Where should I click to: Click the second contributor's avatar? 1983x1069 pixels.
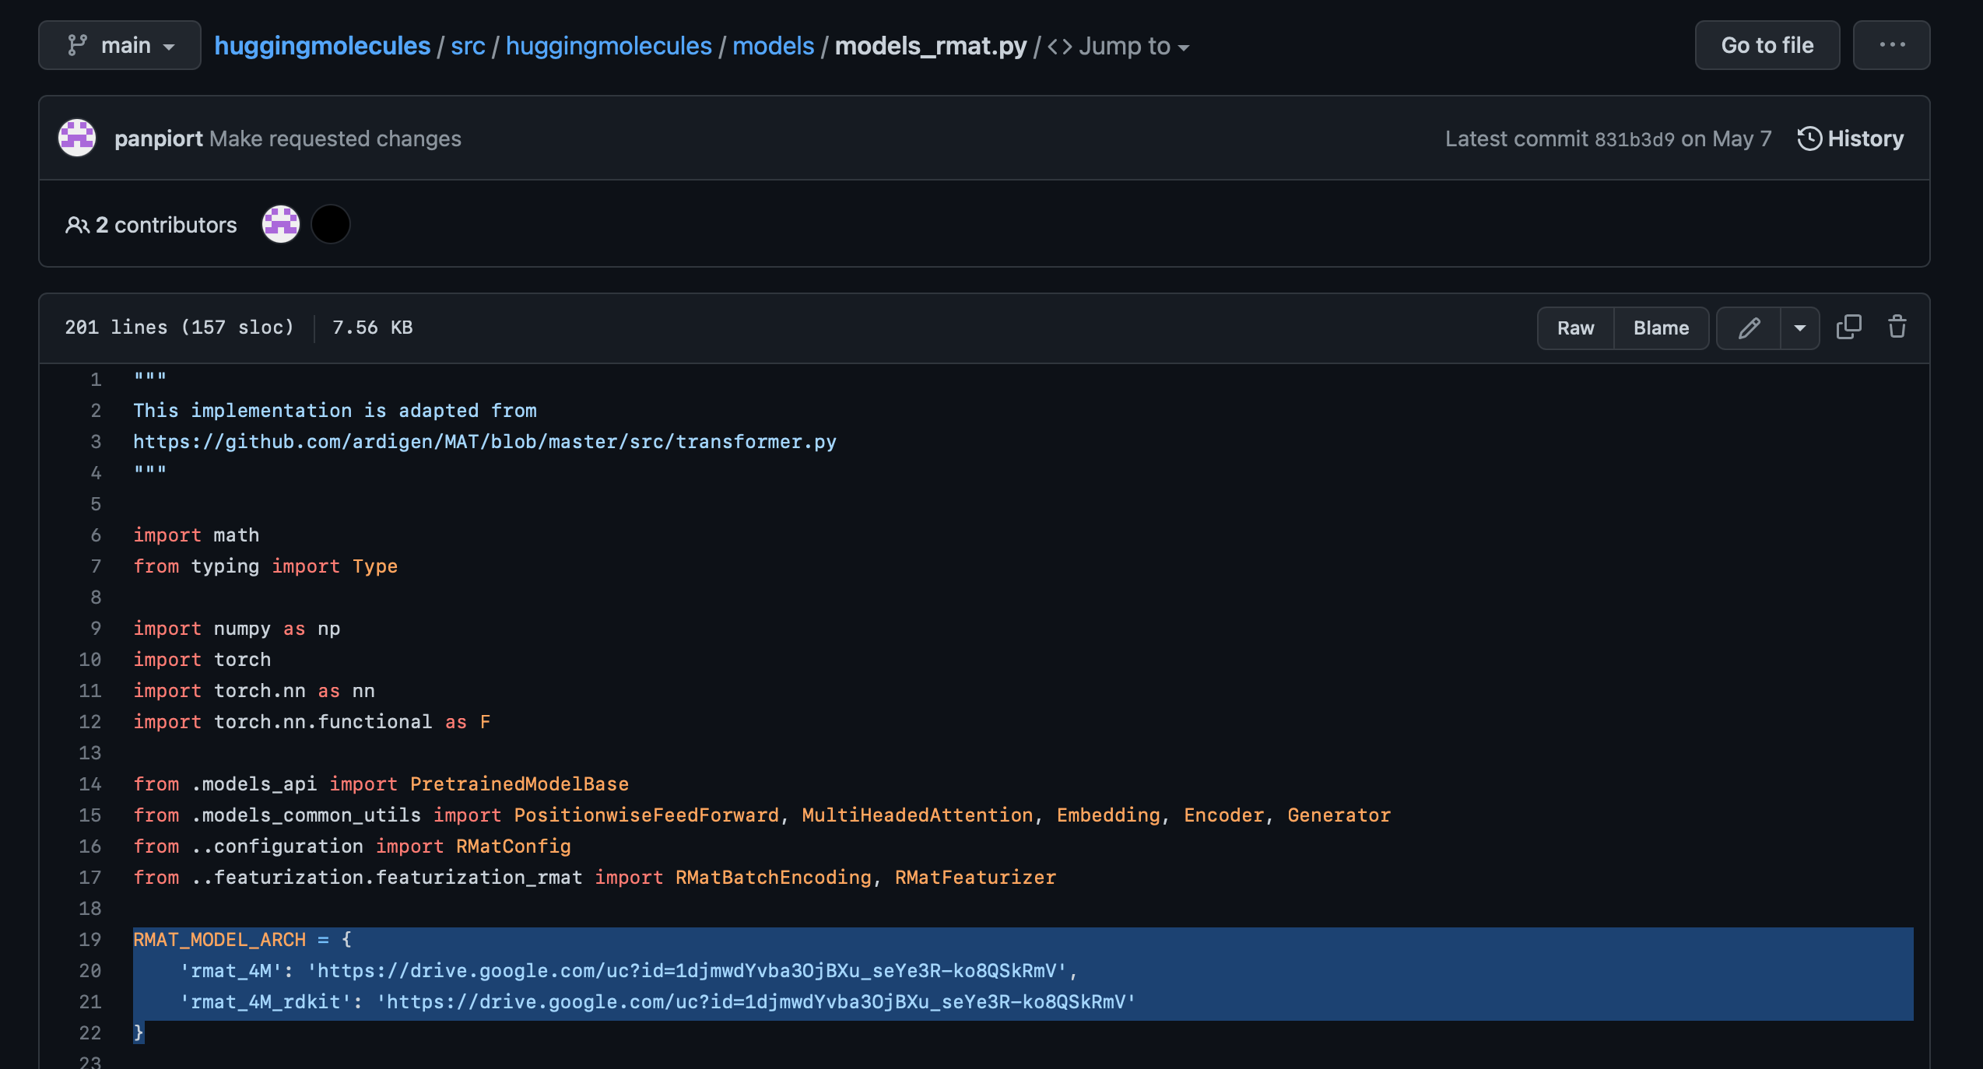point(330,224)
